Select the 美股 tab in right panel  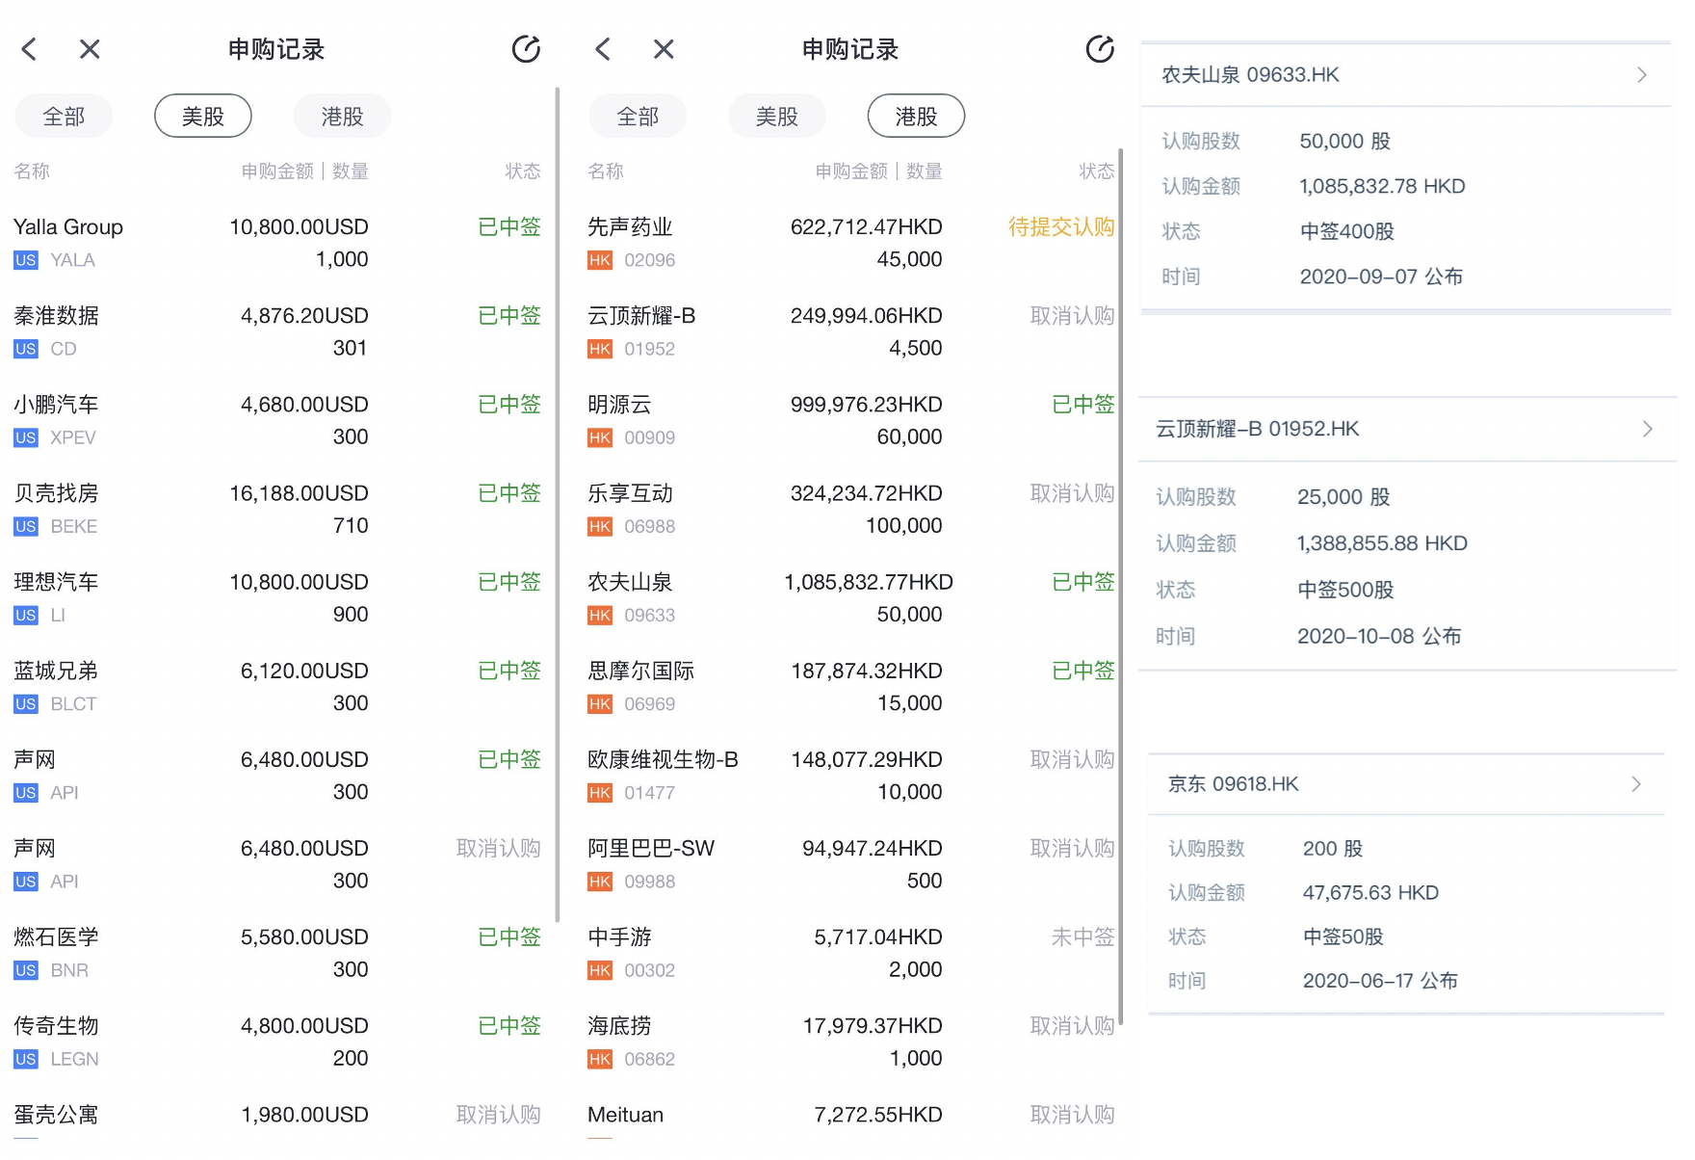(777, 117)
